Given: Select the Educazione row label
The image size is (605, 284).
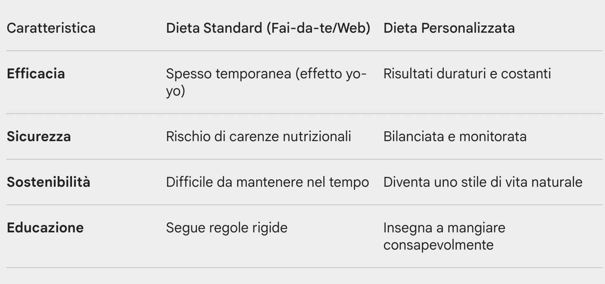Looking at the screenshot, I should [x=45, y=228].
